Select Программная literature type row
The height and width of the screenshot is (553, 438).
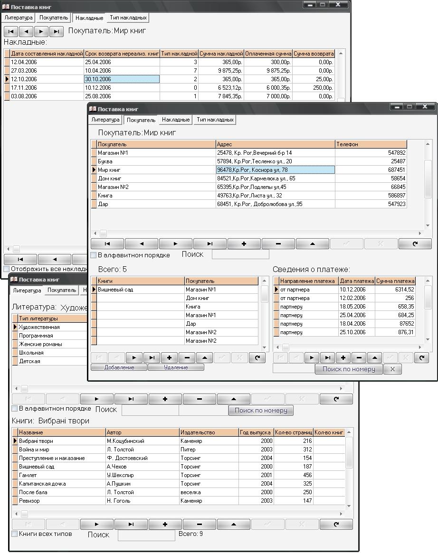[49, 336]
